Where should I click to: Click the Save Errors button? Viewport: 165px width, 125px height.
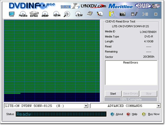pyautogui.click(x=131, y=94)
